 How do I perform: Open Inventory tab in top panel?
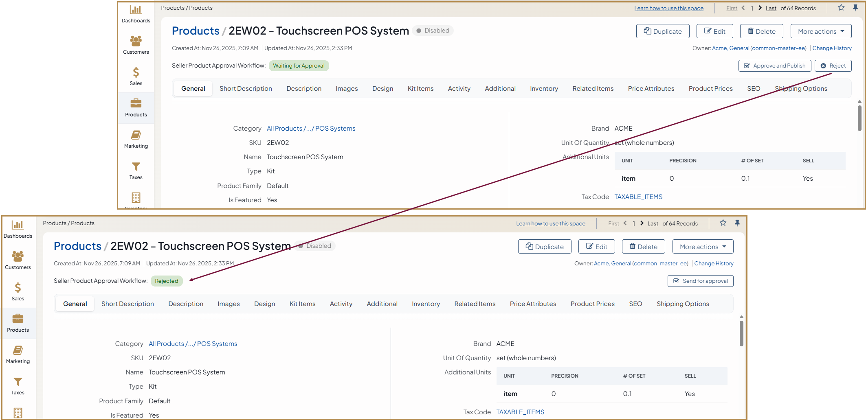click(544, 89)
